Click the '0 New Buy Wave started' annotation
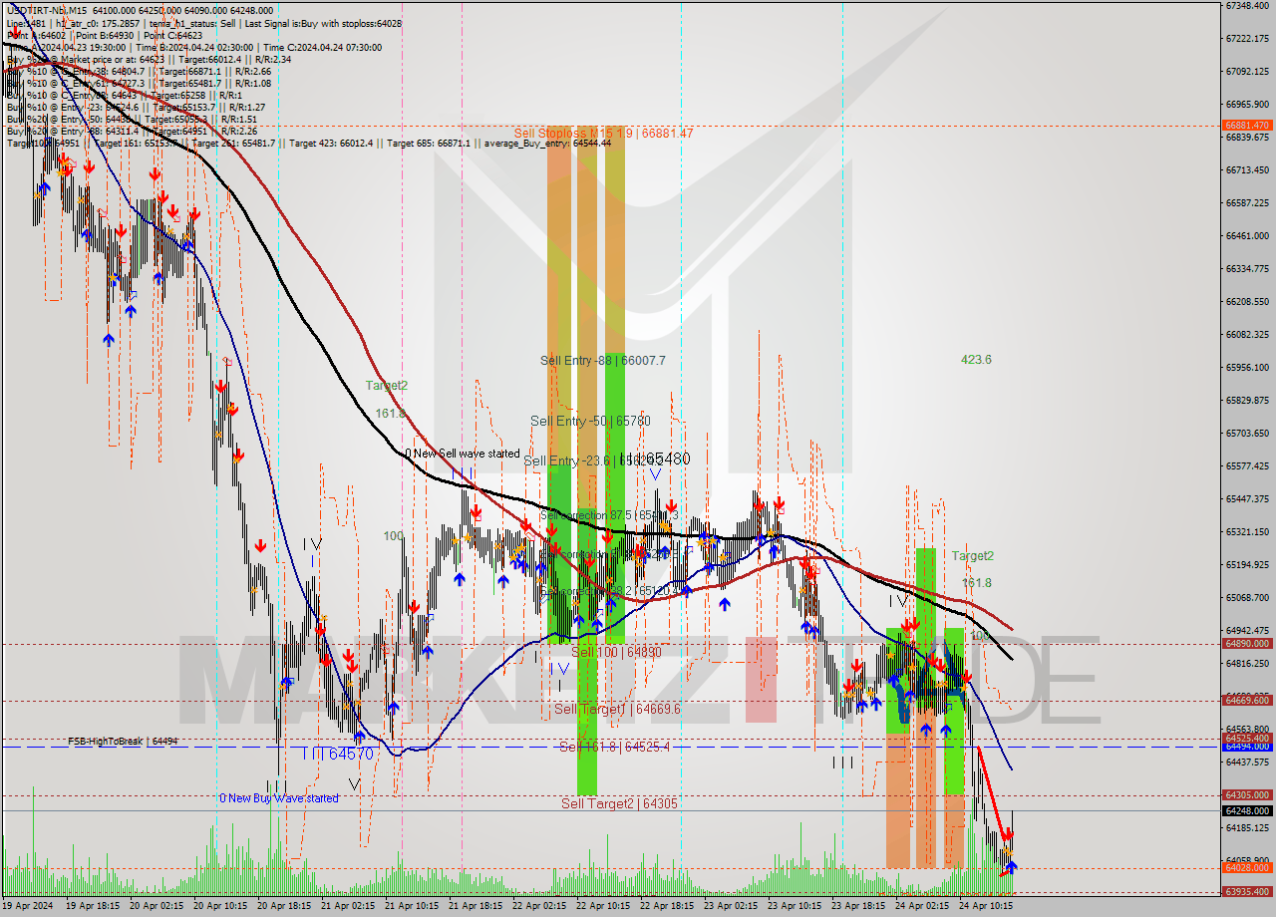The image size is (1276, 917). 279,798
